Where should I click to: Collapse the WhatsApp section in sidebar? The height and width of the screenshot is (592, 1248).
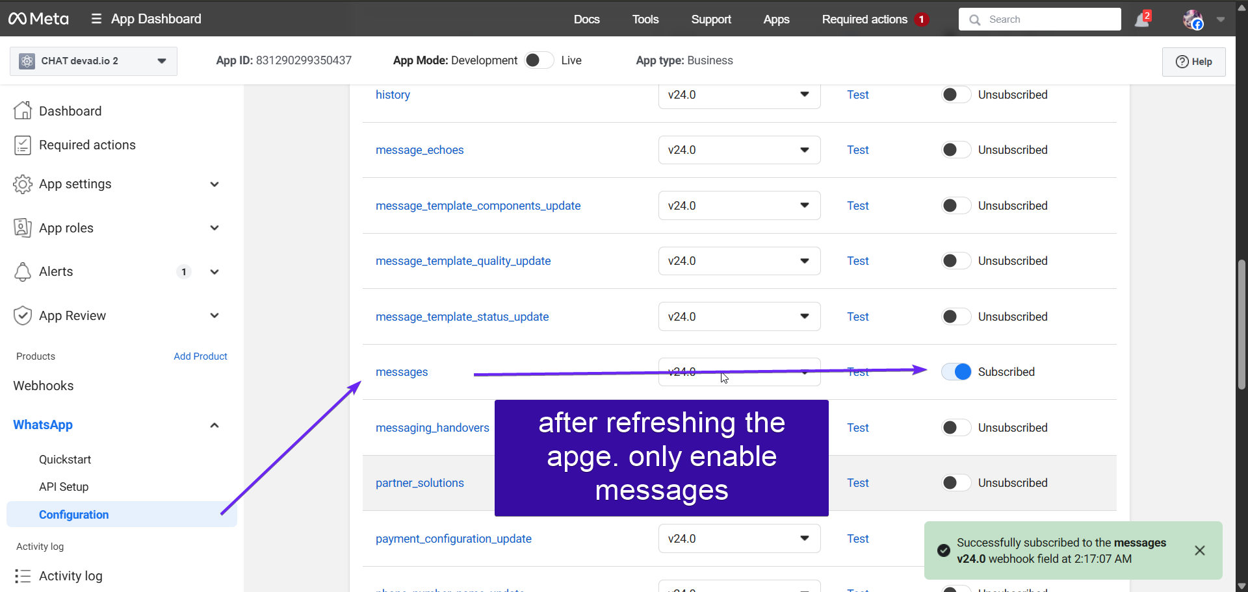click(x=214, y=425)
